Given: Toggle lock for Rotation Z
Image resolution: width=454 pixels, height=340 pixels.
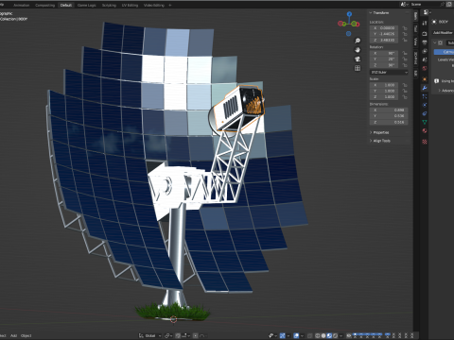Looking at the screenshot, I should [405, 65].
